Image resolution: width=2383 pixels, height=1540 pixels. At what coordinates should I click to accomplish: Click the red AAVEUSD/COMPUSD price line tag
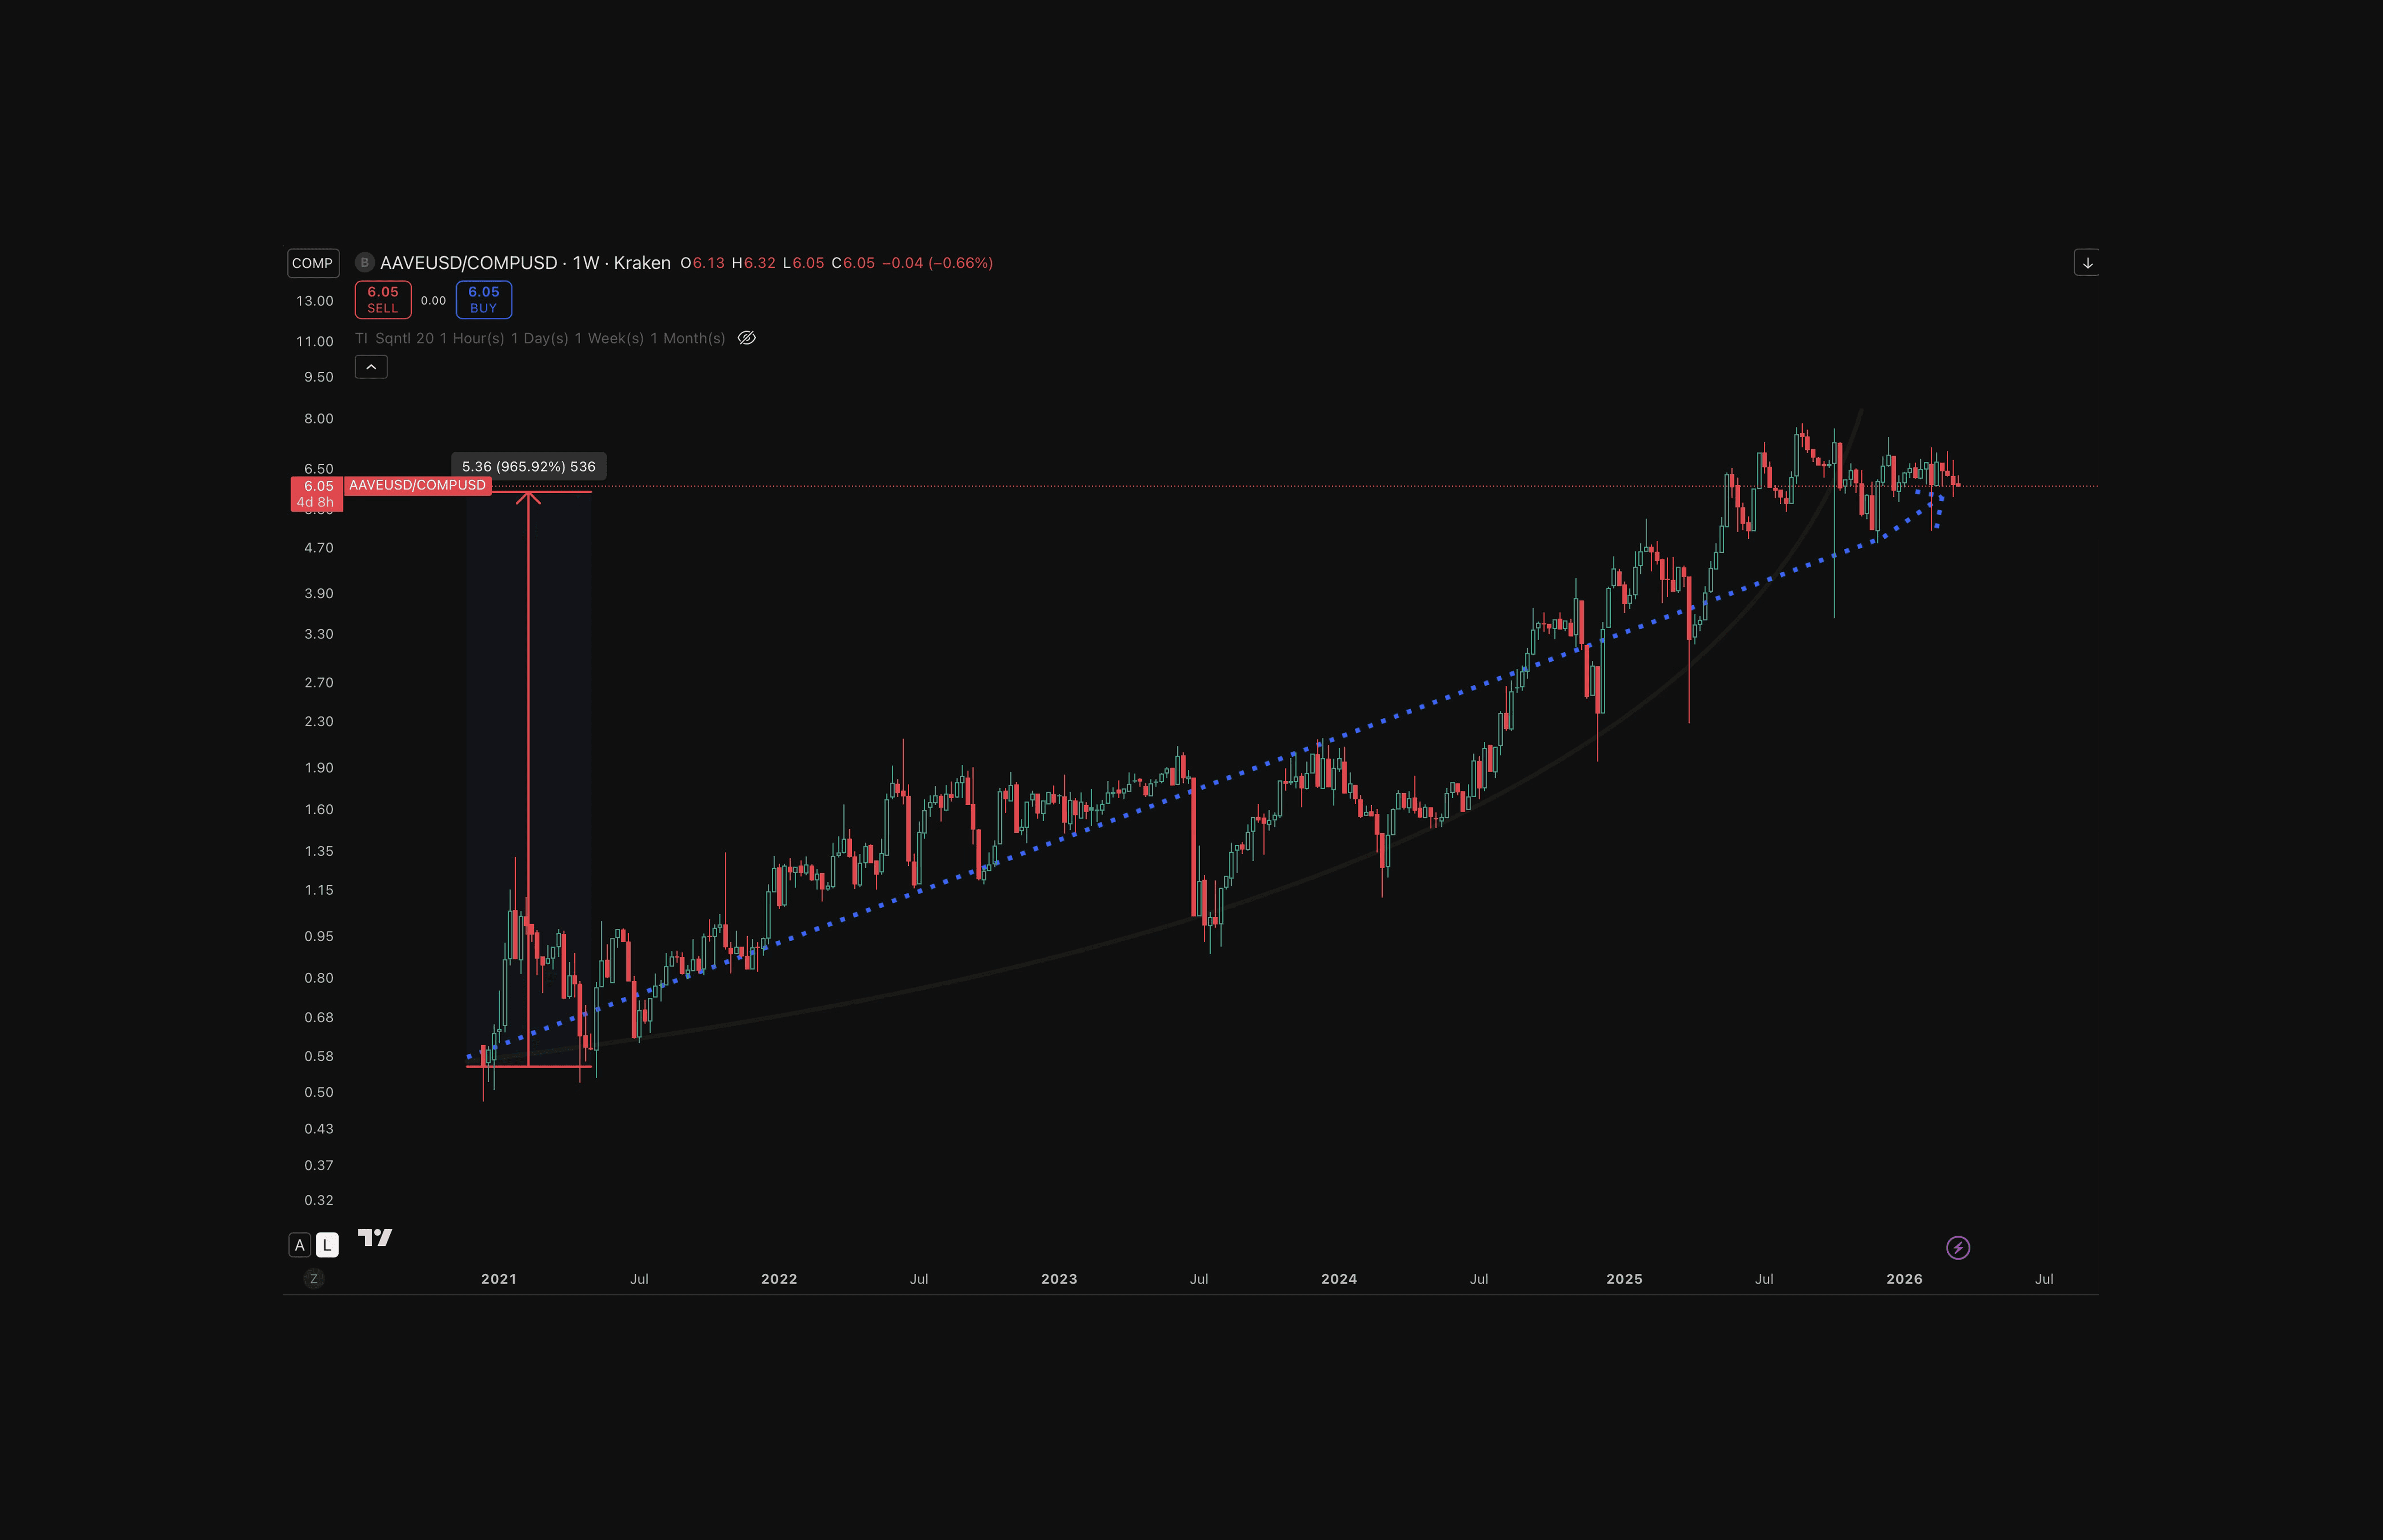click(417, 485)
